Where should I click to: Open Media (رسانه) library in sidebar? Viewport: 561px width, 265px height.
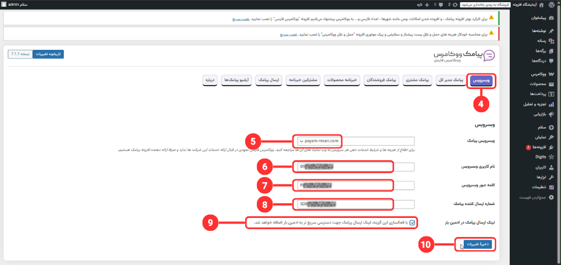[x=552, y=41]
